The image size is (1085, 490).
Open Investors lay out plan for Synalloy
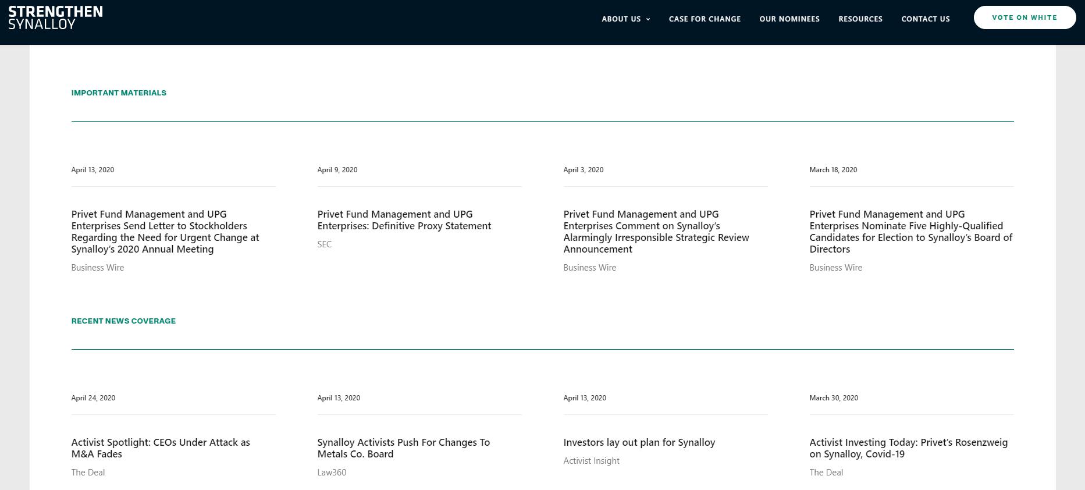pos(639,442)
